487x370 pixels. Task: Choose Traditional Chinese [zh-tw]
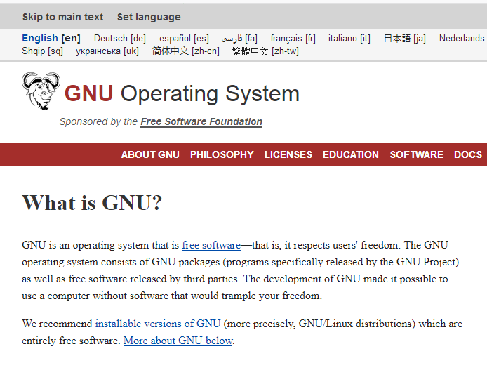pos(265,51)
